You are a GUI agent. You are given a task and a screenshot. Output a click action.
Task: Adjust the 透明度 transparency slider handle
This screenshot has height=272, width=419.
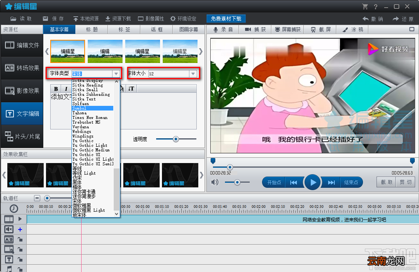175,139
